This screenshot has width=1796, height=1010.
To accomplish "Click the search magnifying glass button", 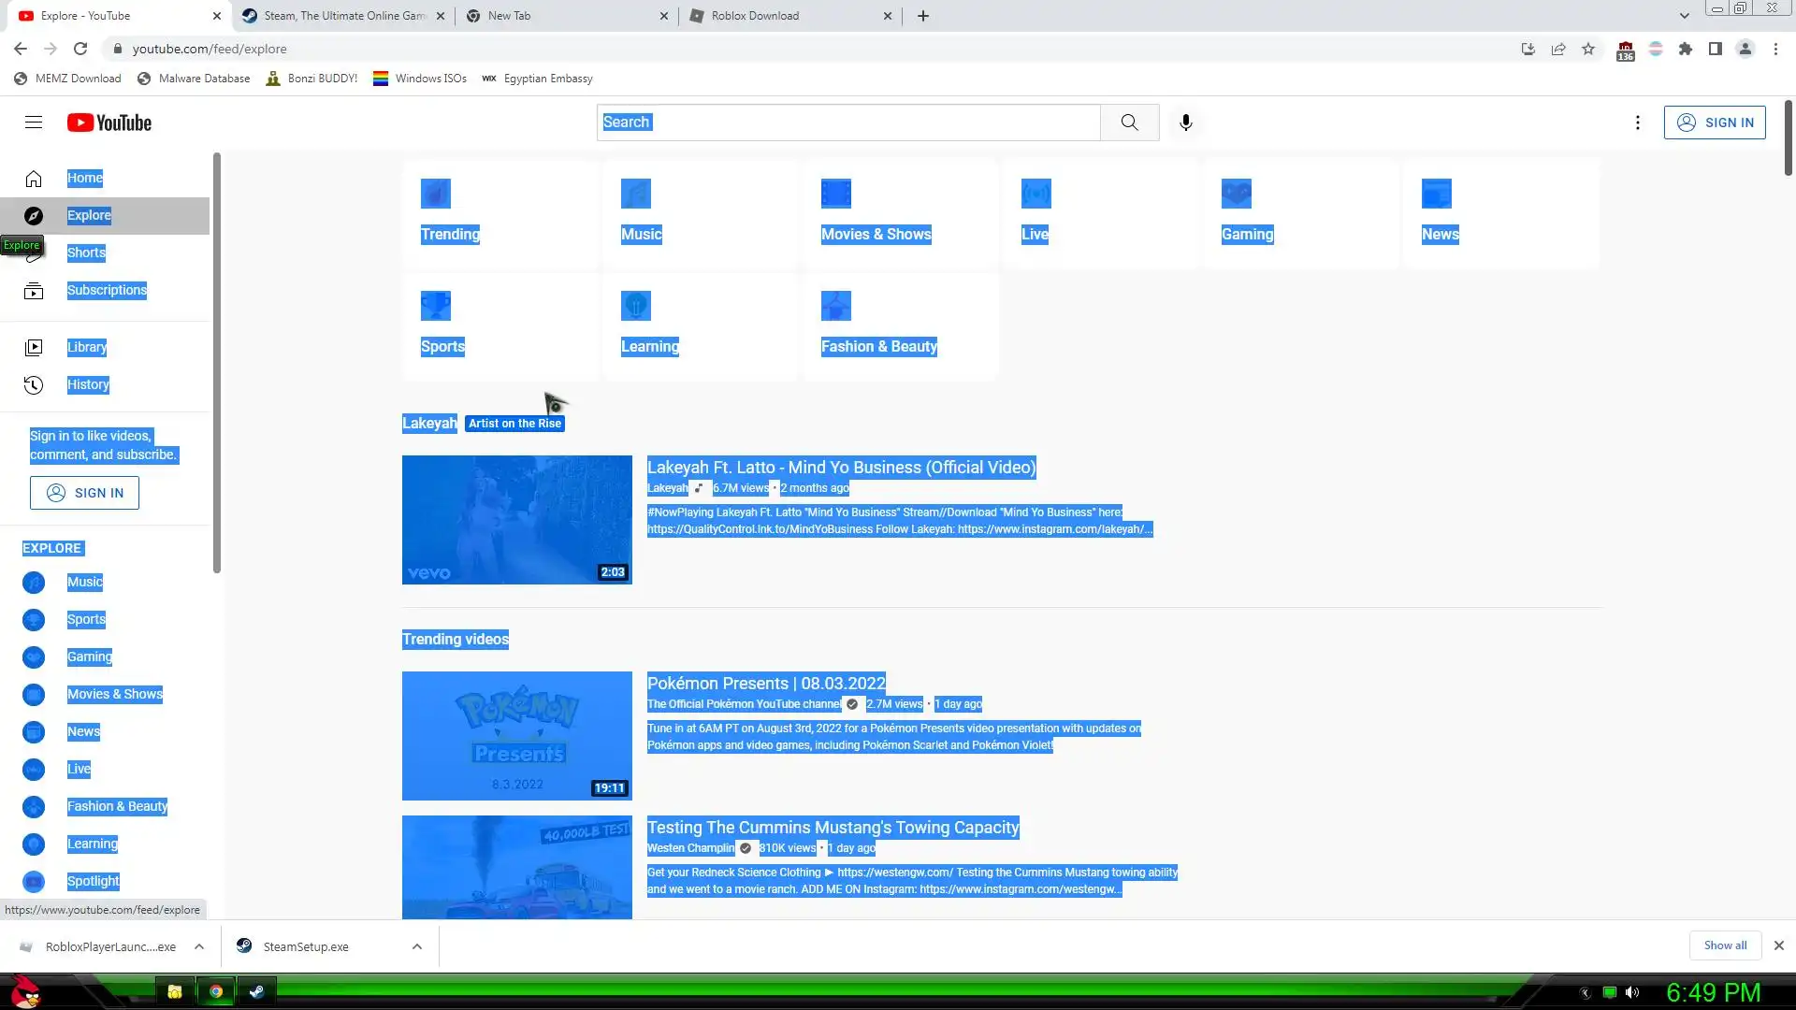I will (1129, 123).
